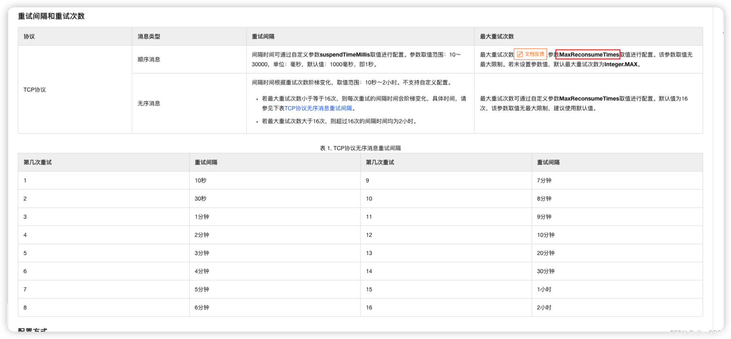Click the 1分钟 interval cell

pos(275,217)
